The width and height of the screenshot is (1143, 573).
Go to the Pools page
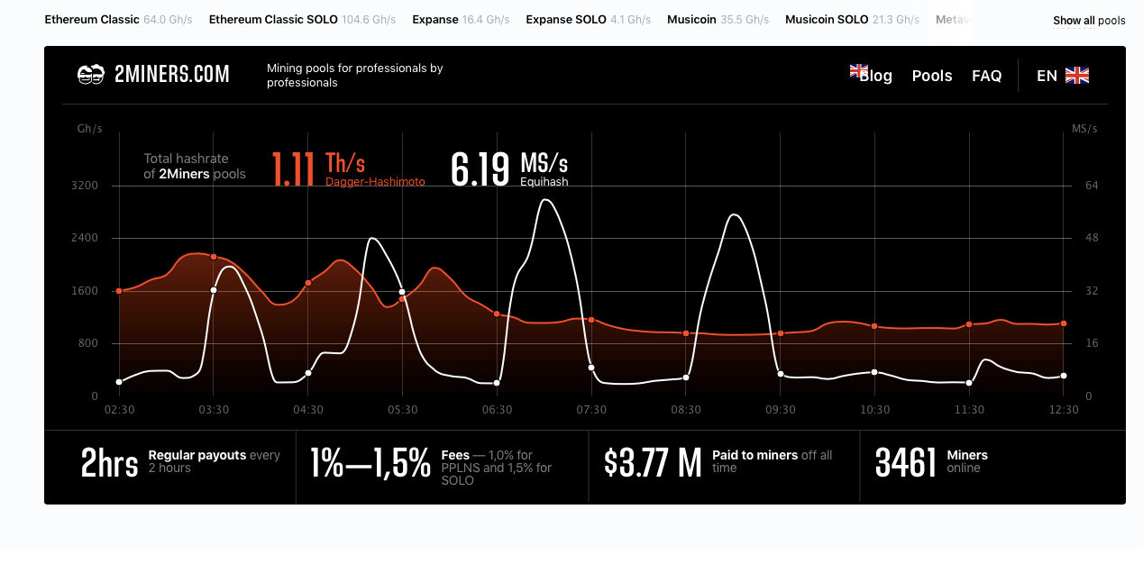coord(932,76)
